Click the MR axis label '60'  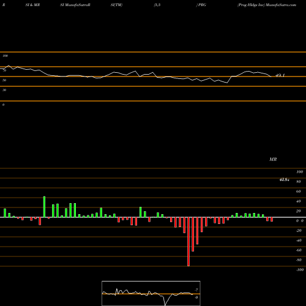click(298, 192)
